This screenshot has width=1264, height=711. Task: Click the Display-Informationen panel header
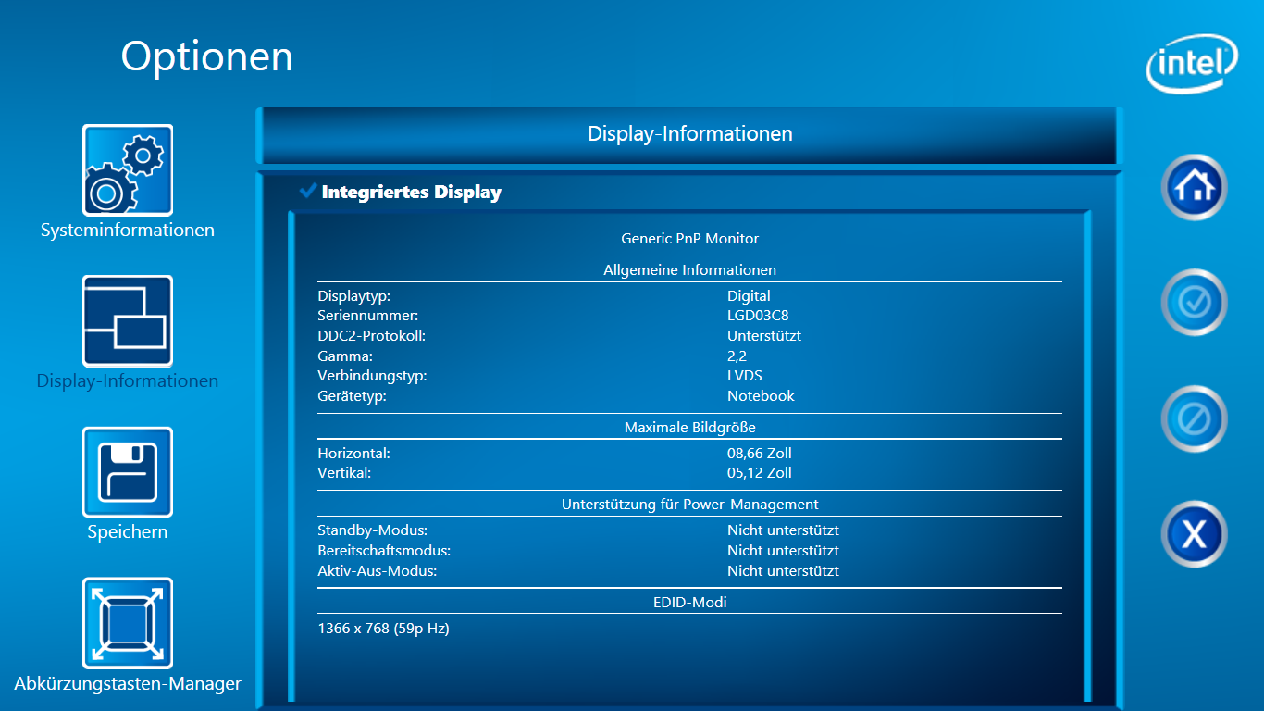(x=689, y=134)
